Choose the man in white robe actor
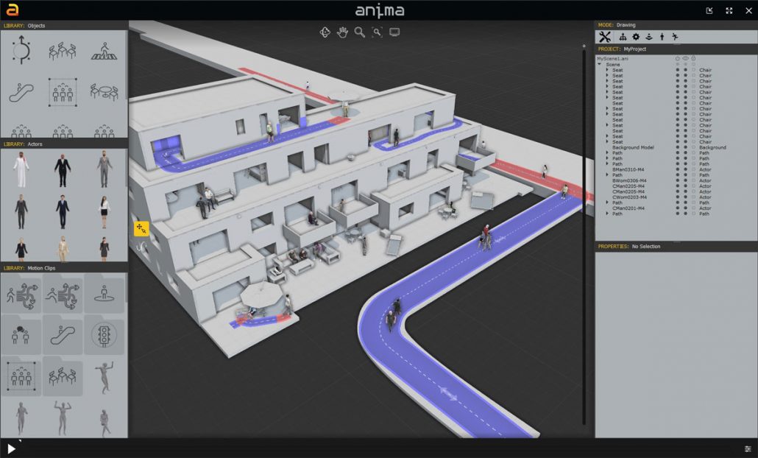This screenshot has width=758, height=458. 21,169
